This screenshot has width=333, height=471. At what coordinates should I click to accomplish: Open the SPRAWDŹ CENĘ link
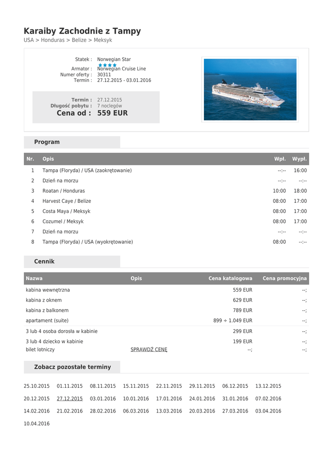coord(149,350)
